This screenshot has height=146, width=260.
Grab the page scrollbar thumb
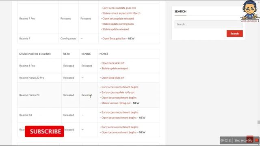pyautogui.click(x=259, y=122)
